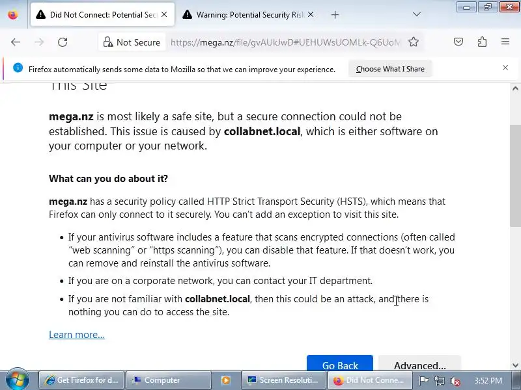Open the Pocket save icon
Screen dimensions: 521x390
(x=458, y=42)
